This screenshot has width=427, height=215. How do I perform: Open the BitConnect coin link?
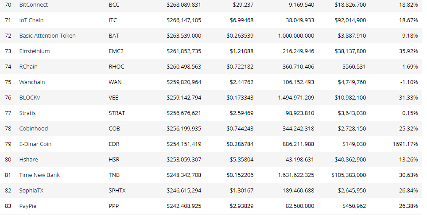pos(34,5)
